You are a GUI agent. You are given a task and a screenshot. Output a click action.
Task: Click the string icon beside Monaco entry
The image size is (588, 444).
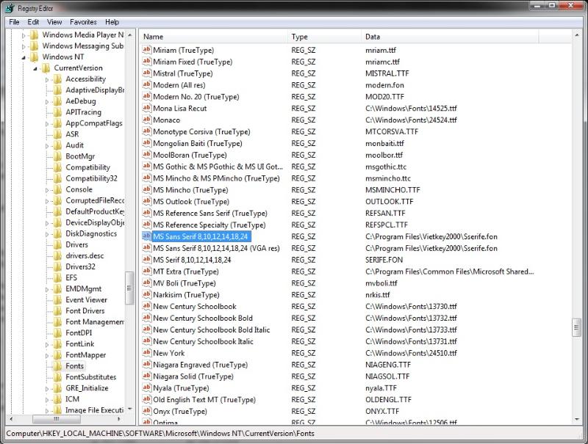tap(146, 120)
